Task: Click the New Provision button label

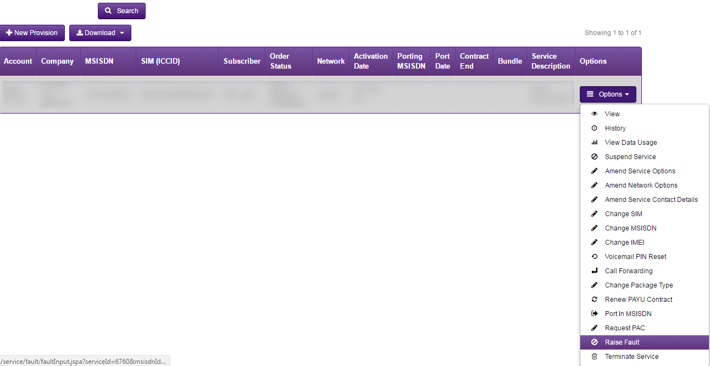Action: tap(36, 33)
